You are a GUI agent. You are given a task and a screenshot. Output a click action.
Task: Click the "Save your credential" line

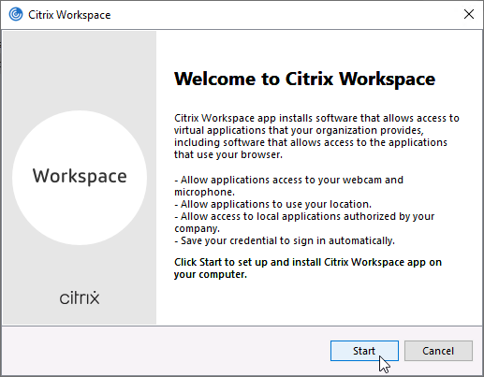tap(285, 240)
